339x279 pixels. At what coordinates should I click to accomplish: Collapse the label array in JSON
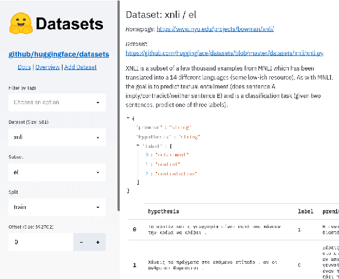tap(138, 145)
